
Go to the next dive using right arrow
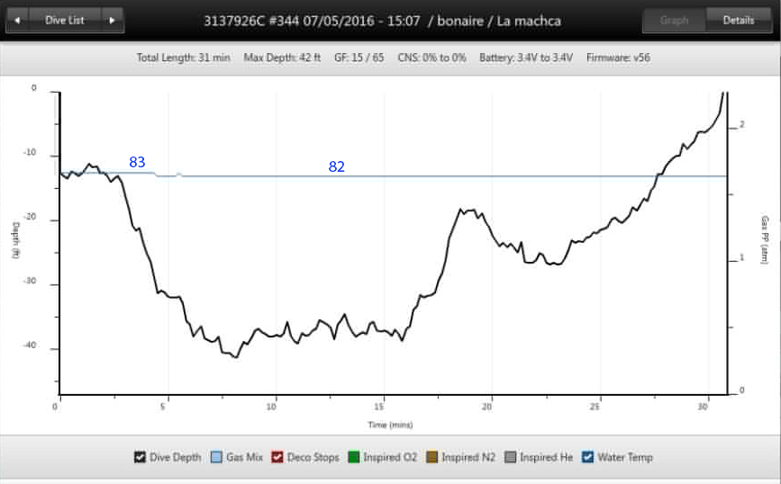point(112,19)
